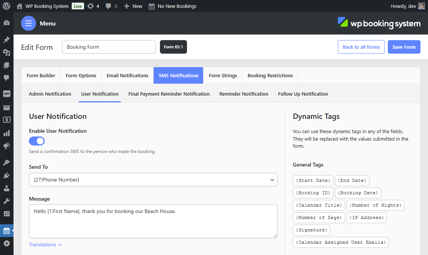Open the round blue hamburger Menu button
The height and width of the screenshot is (255, 428).
29,24
